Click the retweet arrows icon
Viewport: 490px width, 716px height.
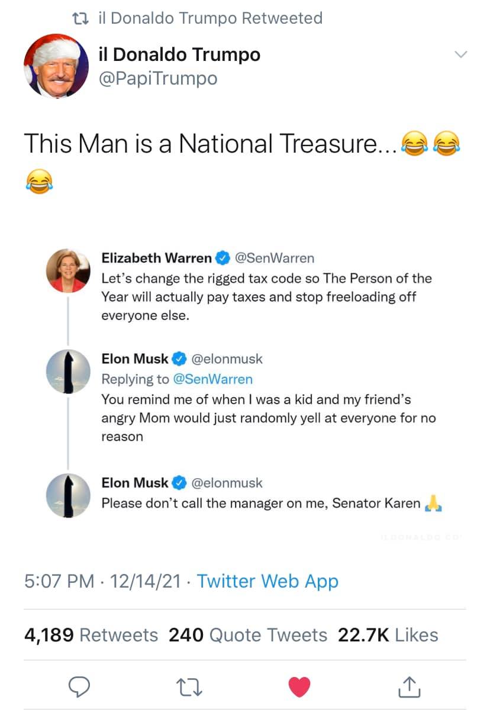(x=189, y=686)
